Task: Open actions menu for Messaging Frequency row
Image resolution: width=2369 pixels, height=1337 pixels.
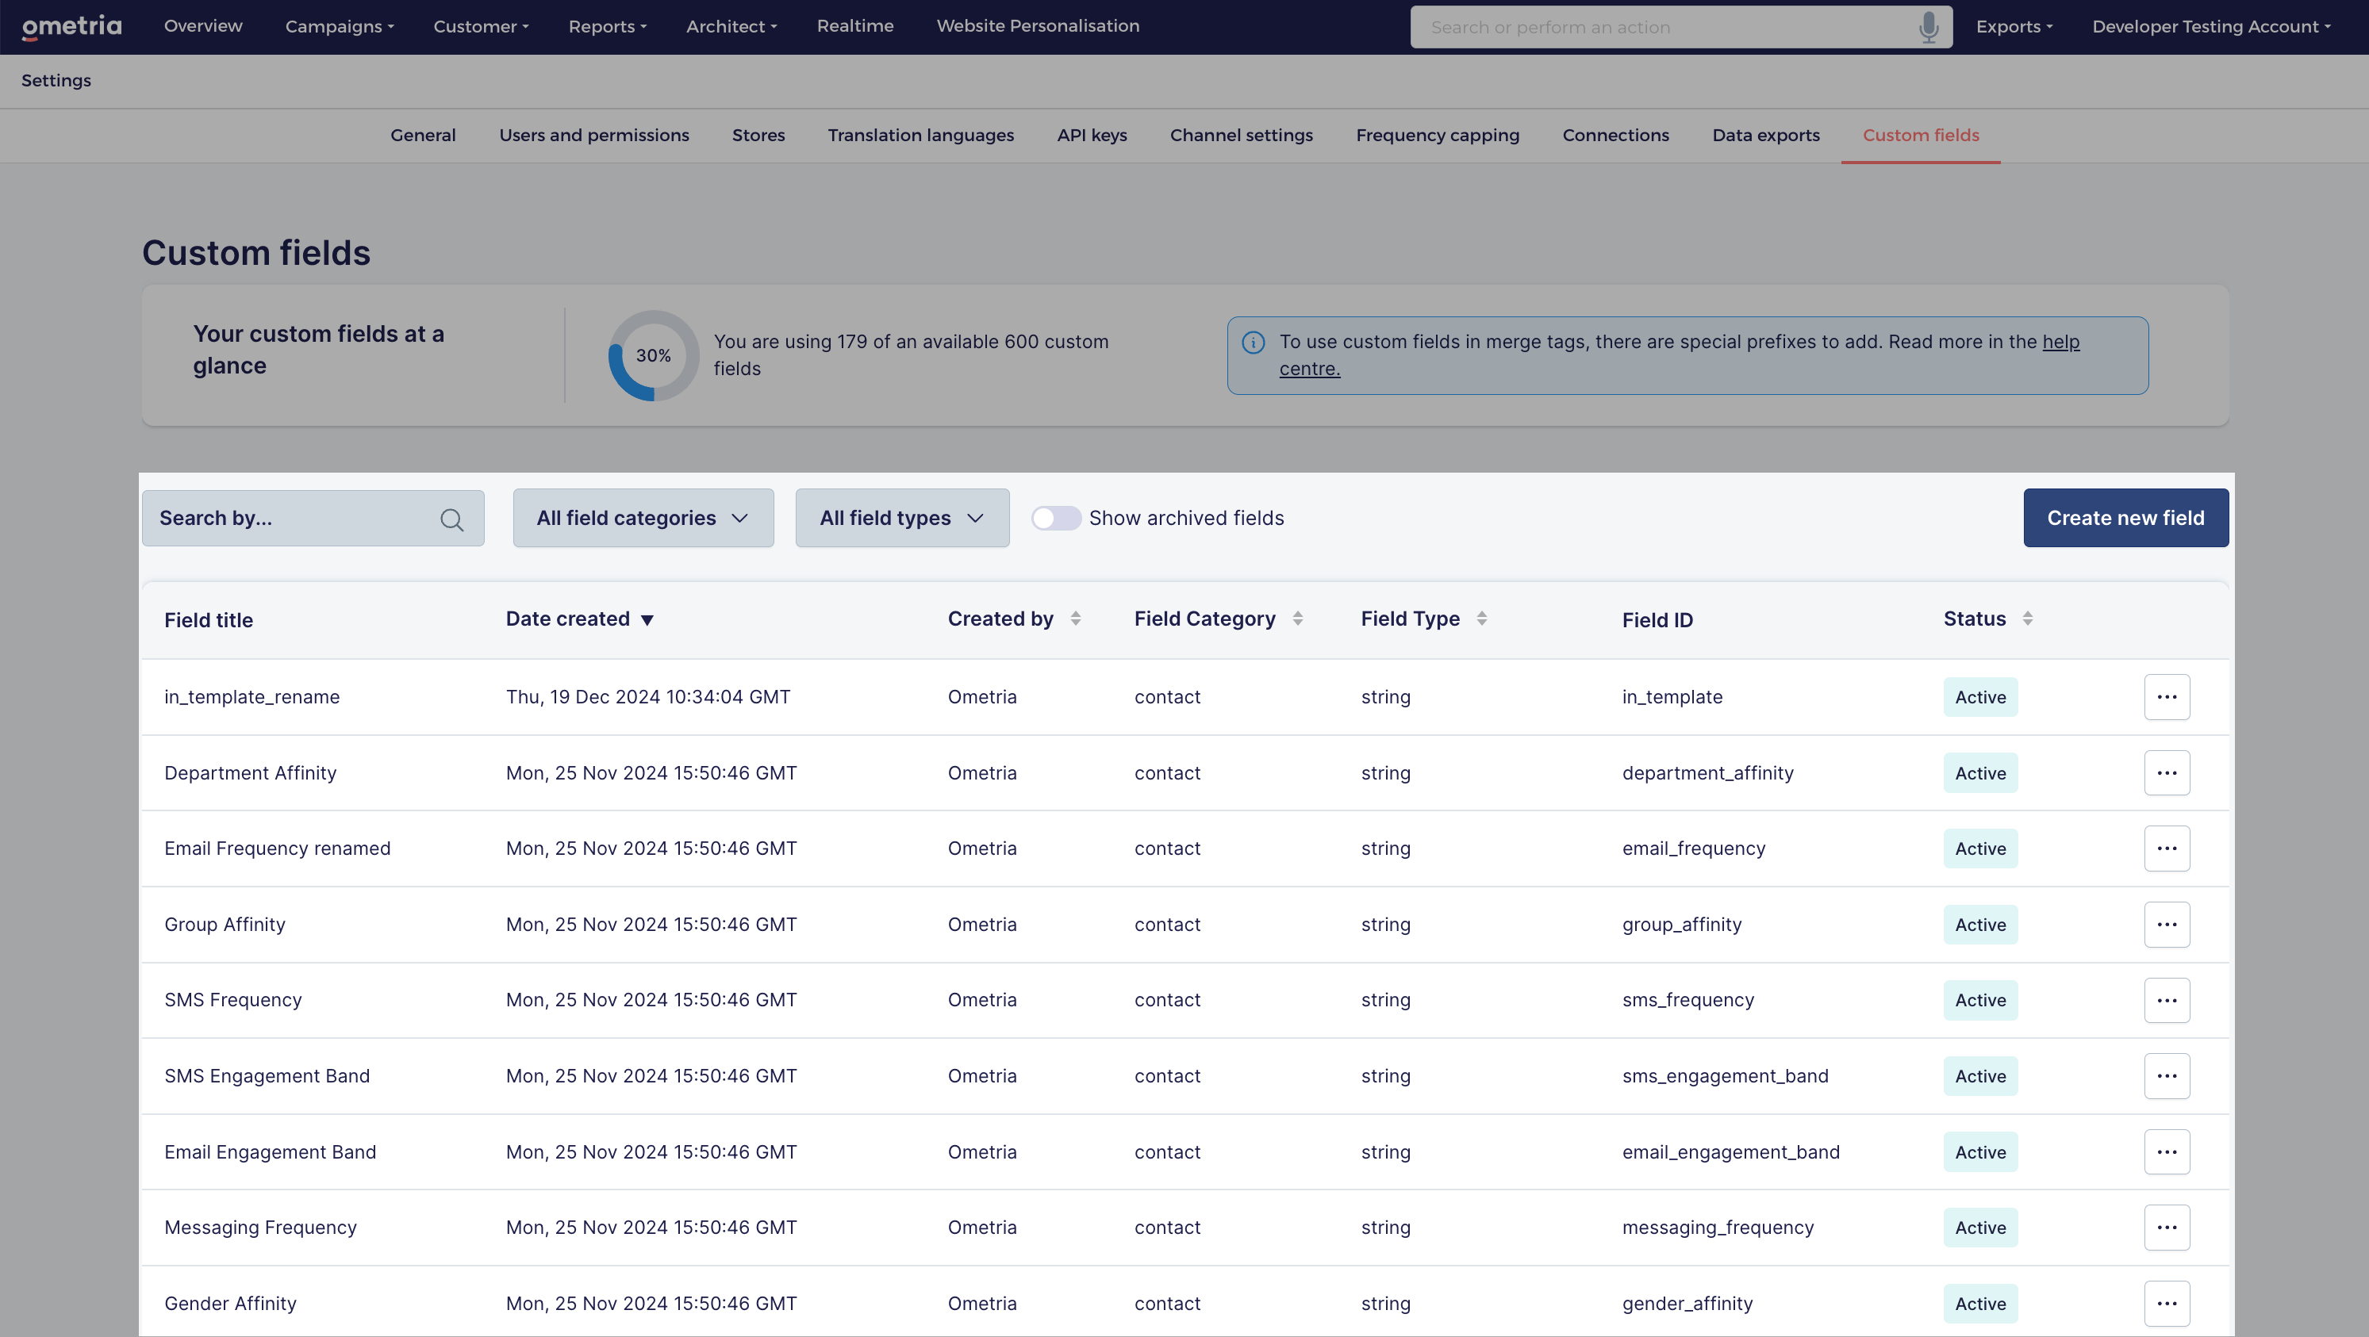Action: pos(2167,1228)
